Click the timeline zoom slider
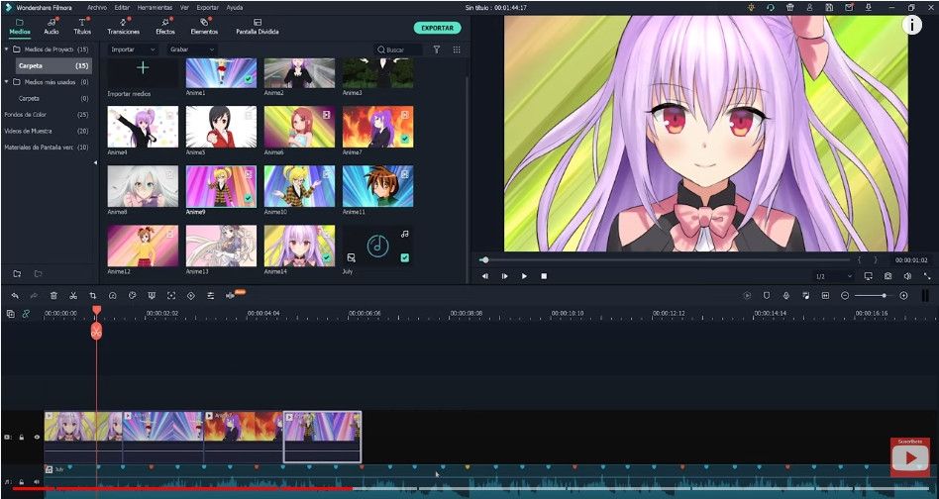Viewport: 939px width, 499px height. tap(874, 295)
